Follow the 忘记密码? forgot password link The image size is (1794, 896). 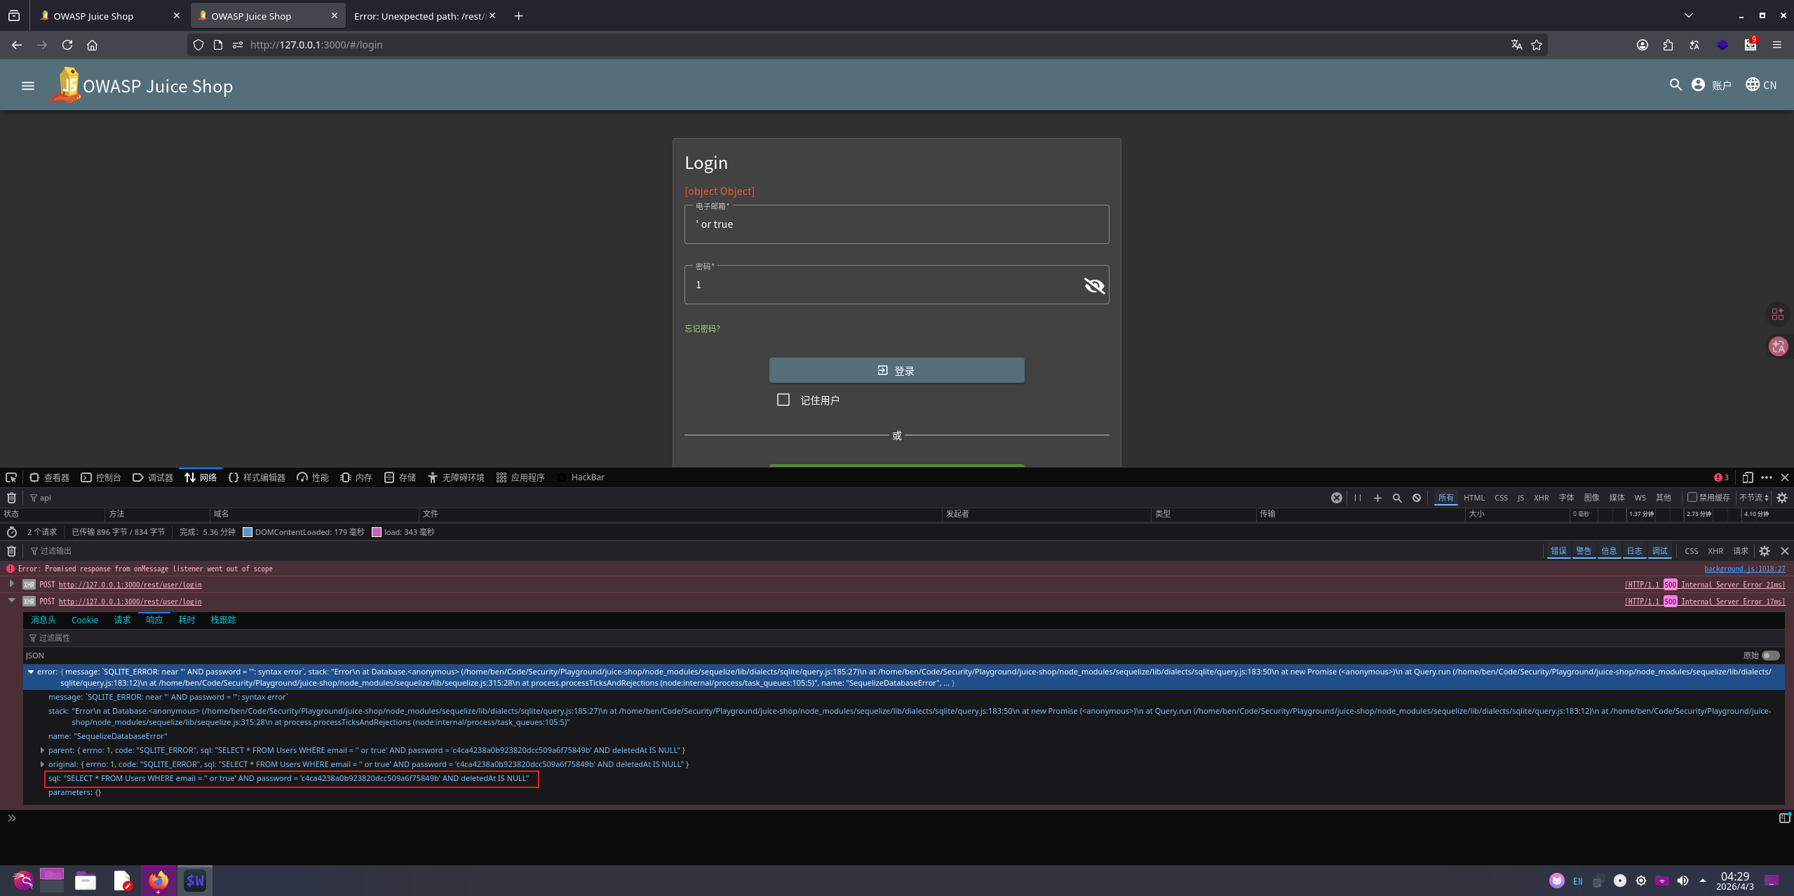point(702,329)
